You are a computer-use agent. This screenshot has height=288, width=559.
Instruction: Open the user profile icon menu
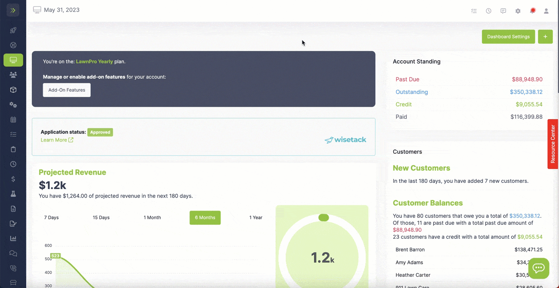[x=546, y=11]
